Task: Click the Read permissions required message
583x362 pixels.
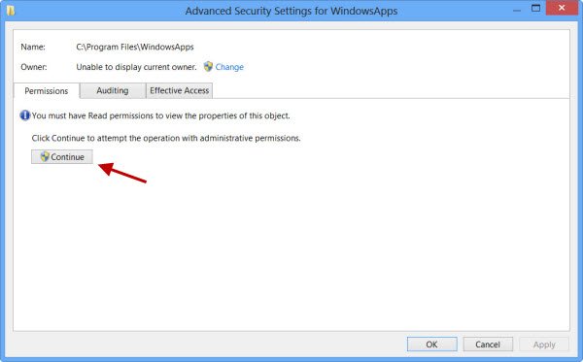Action: (160, 115)
